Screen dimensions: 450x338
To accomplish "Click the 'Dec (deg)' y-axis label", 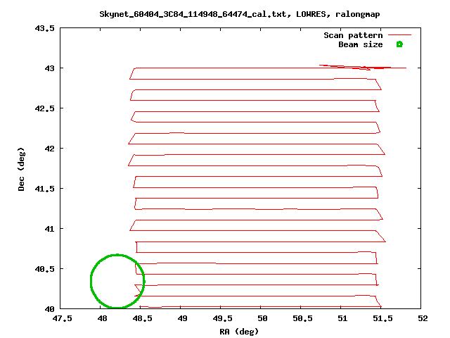I will (x=21, y=169).
